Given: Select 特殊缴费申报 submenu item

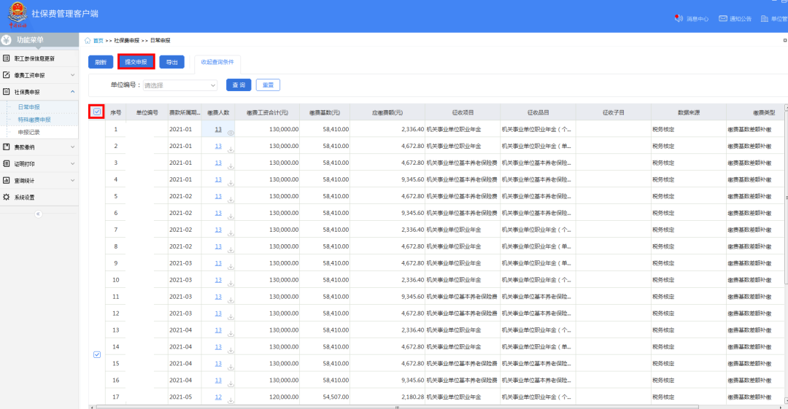Looking at the screenshot, I should (x=34, y=120).
